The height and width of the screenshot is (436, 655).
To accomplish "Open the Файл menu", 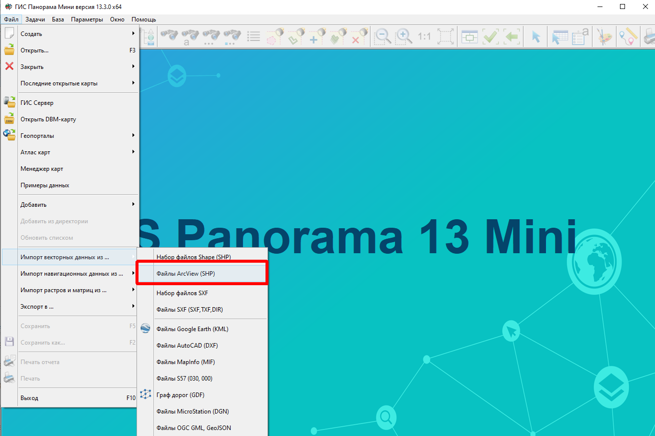I will pyautogui.click(x=11, y=19).
